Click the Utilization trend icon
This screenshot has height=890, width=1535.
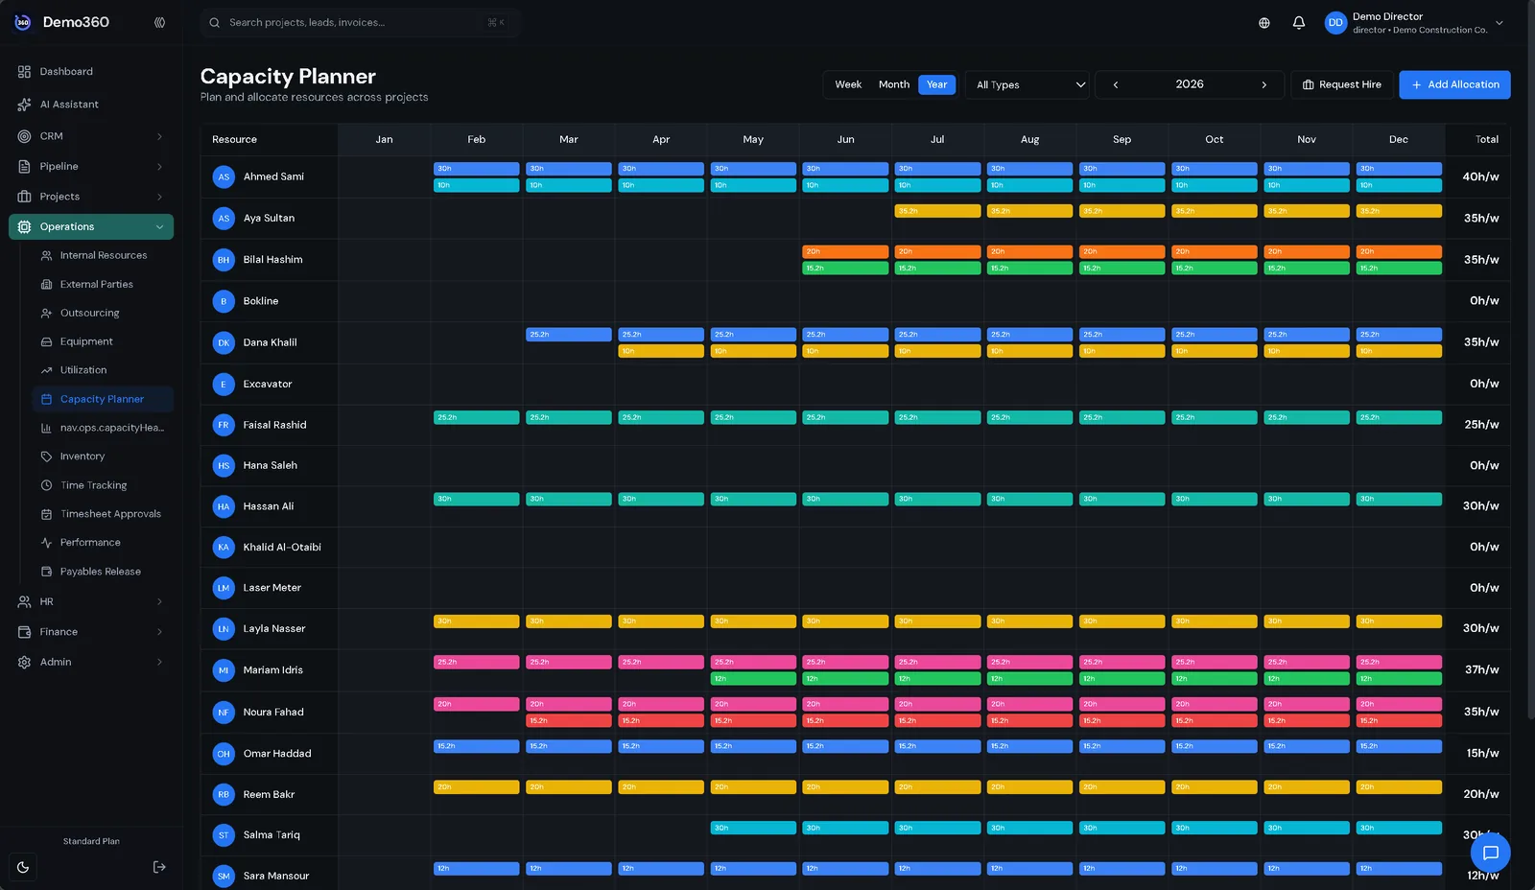pyautogui.click(x=46, y=370)
